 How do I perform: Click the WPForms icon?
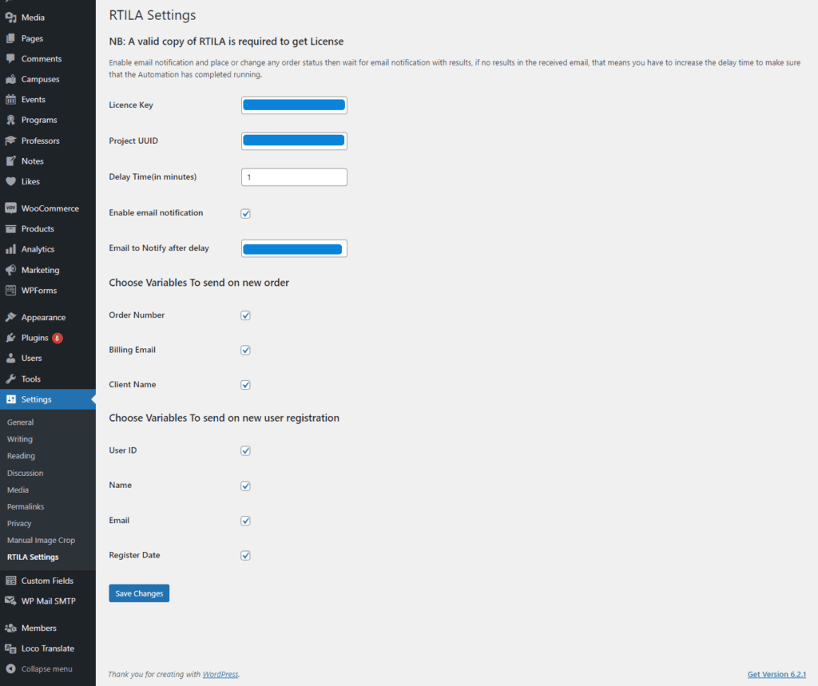(10, 290)
